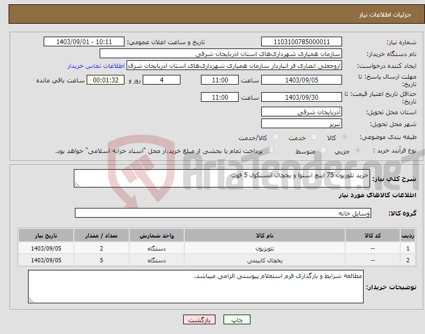This screenshot has height=334, width=425.
Task: Click the general description شرح کلی نیاز textarea
Action: pos(222,178)
